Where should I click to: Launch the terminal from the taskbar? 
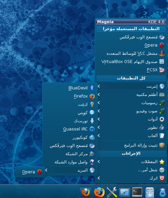[x=137, y=192]
